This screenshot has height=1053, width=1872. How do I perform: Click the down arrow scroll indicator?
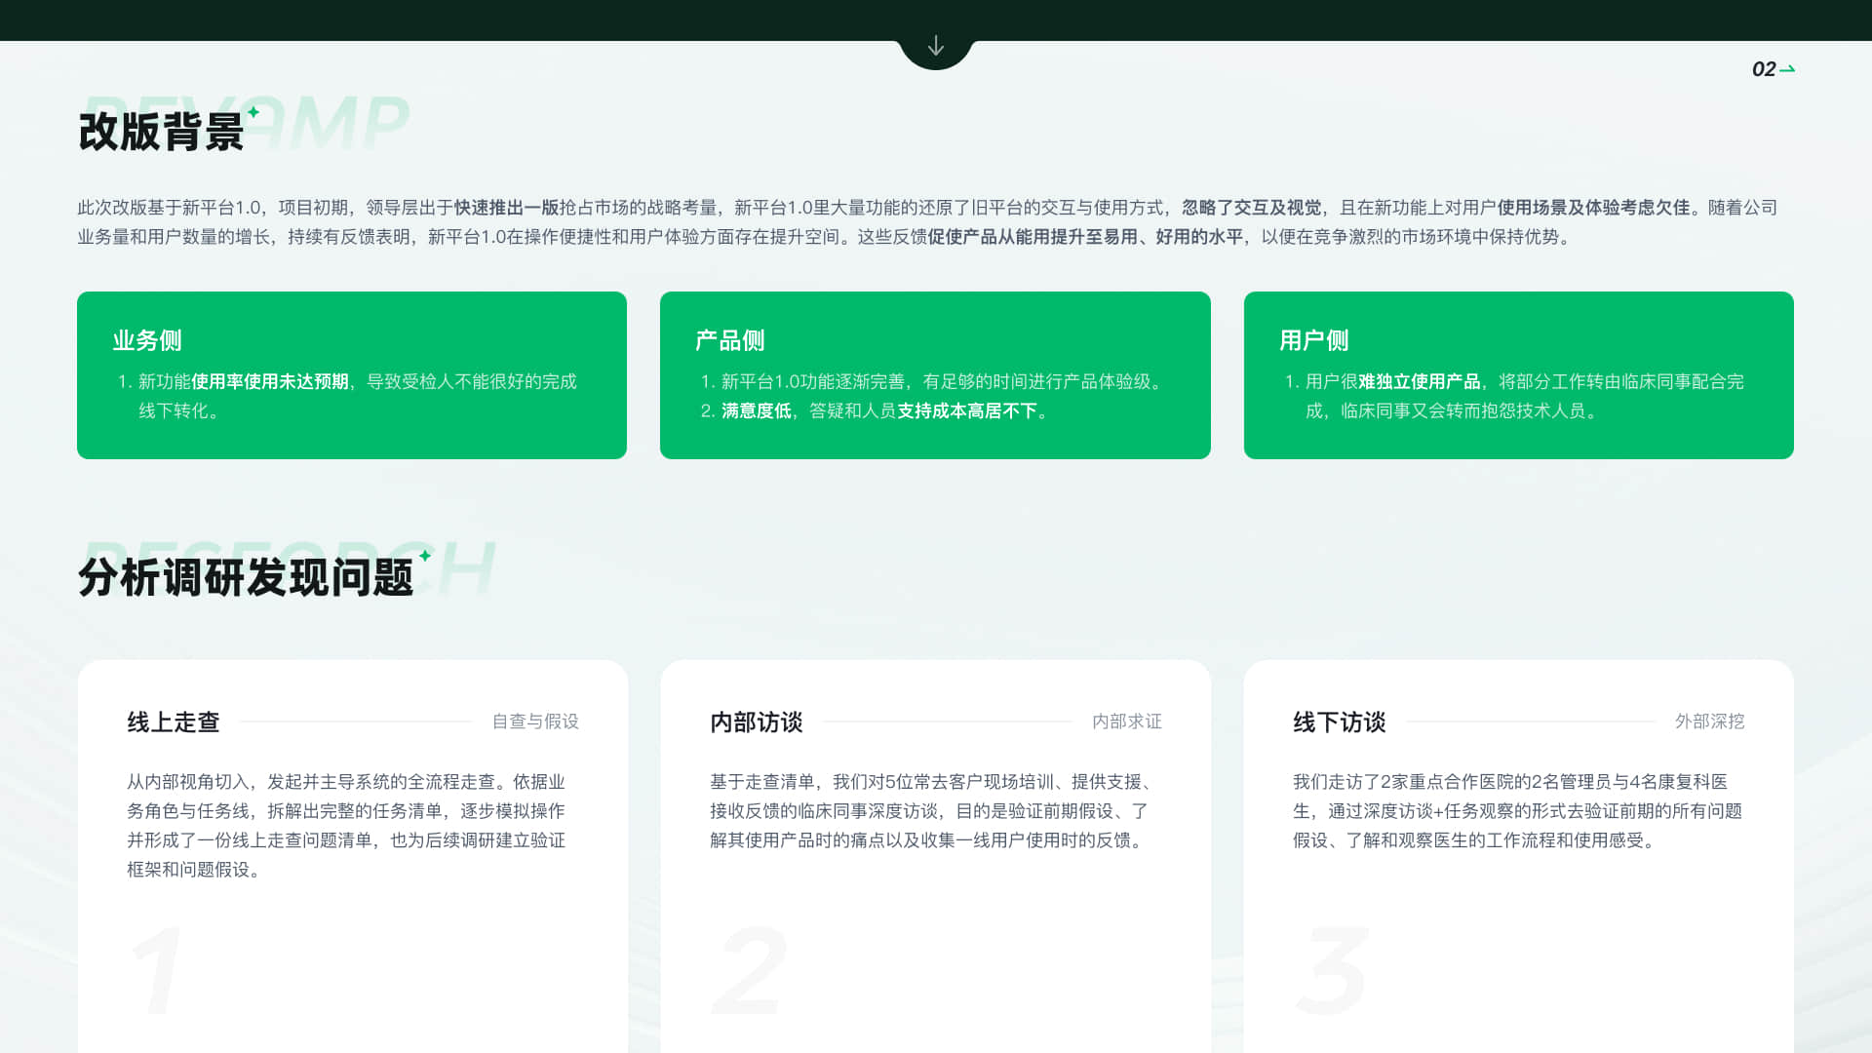(936, 46)
